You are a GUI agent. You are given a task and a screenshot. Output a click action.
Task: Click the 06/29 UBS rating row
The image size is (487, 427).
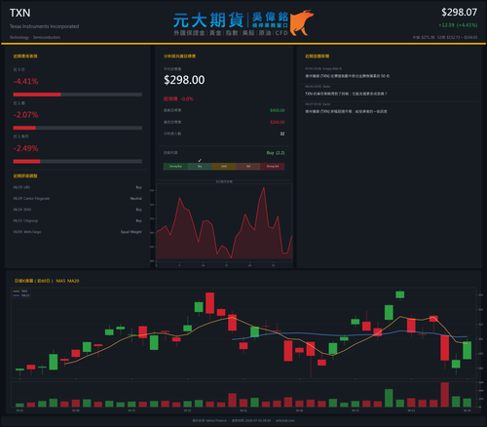[78, 187]
